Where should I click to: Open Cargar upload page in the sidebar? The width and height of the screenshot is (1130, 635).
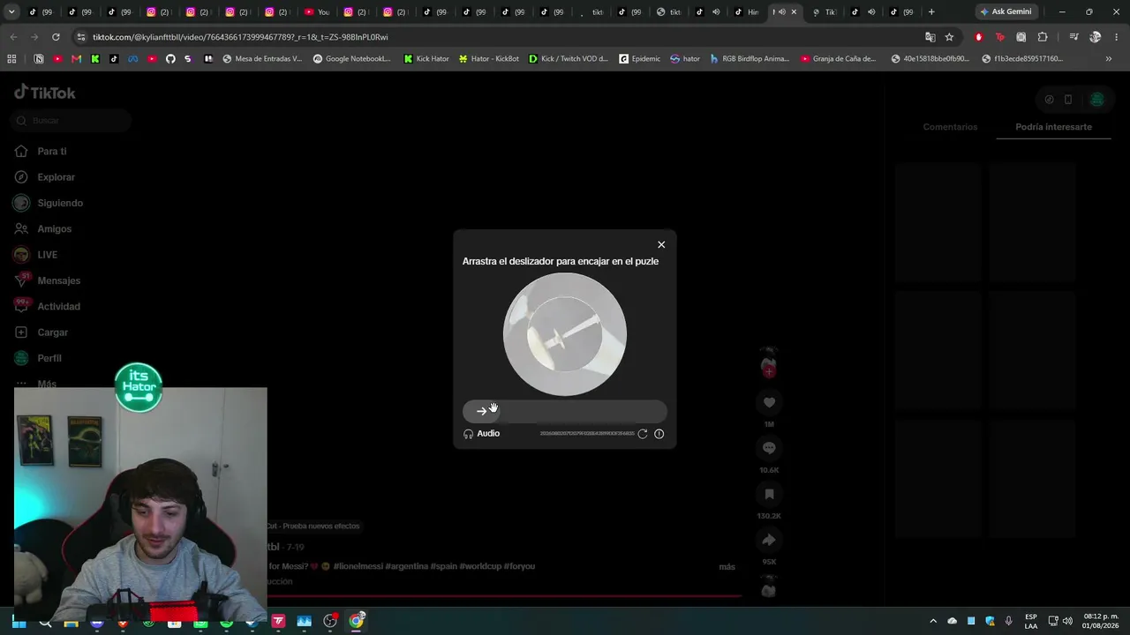(x=41, y=332)
